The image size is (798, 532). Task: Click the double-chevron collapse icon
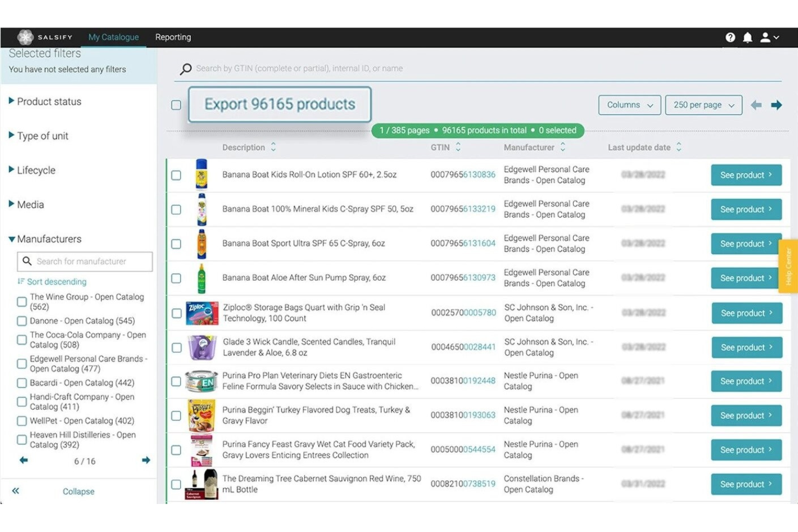tap(16, 491)
